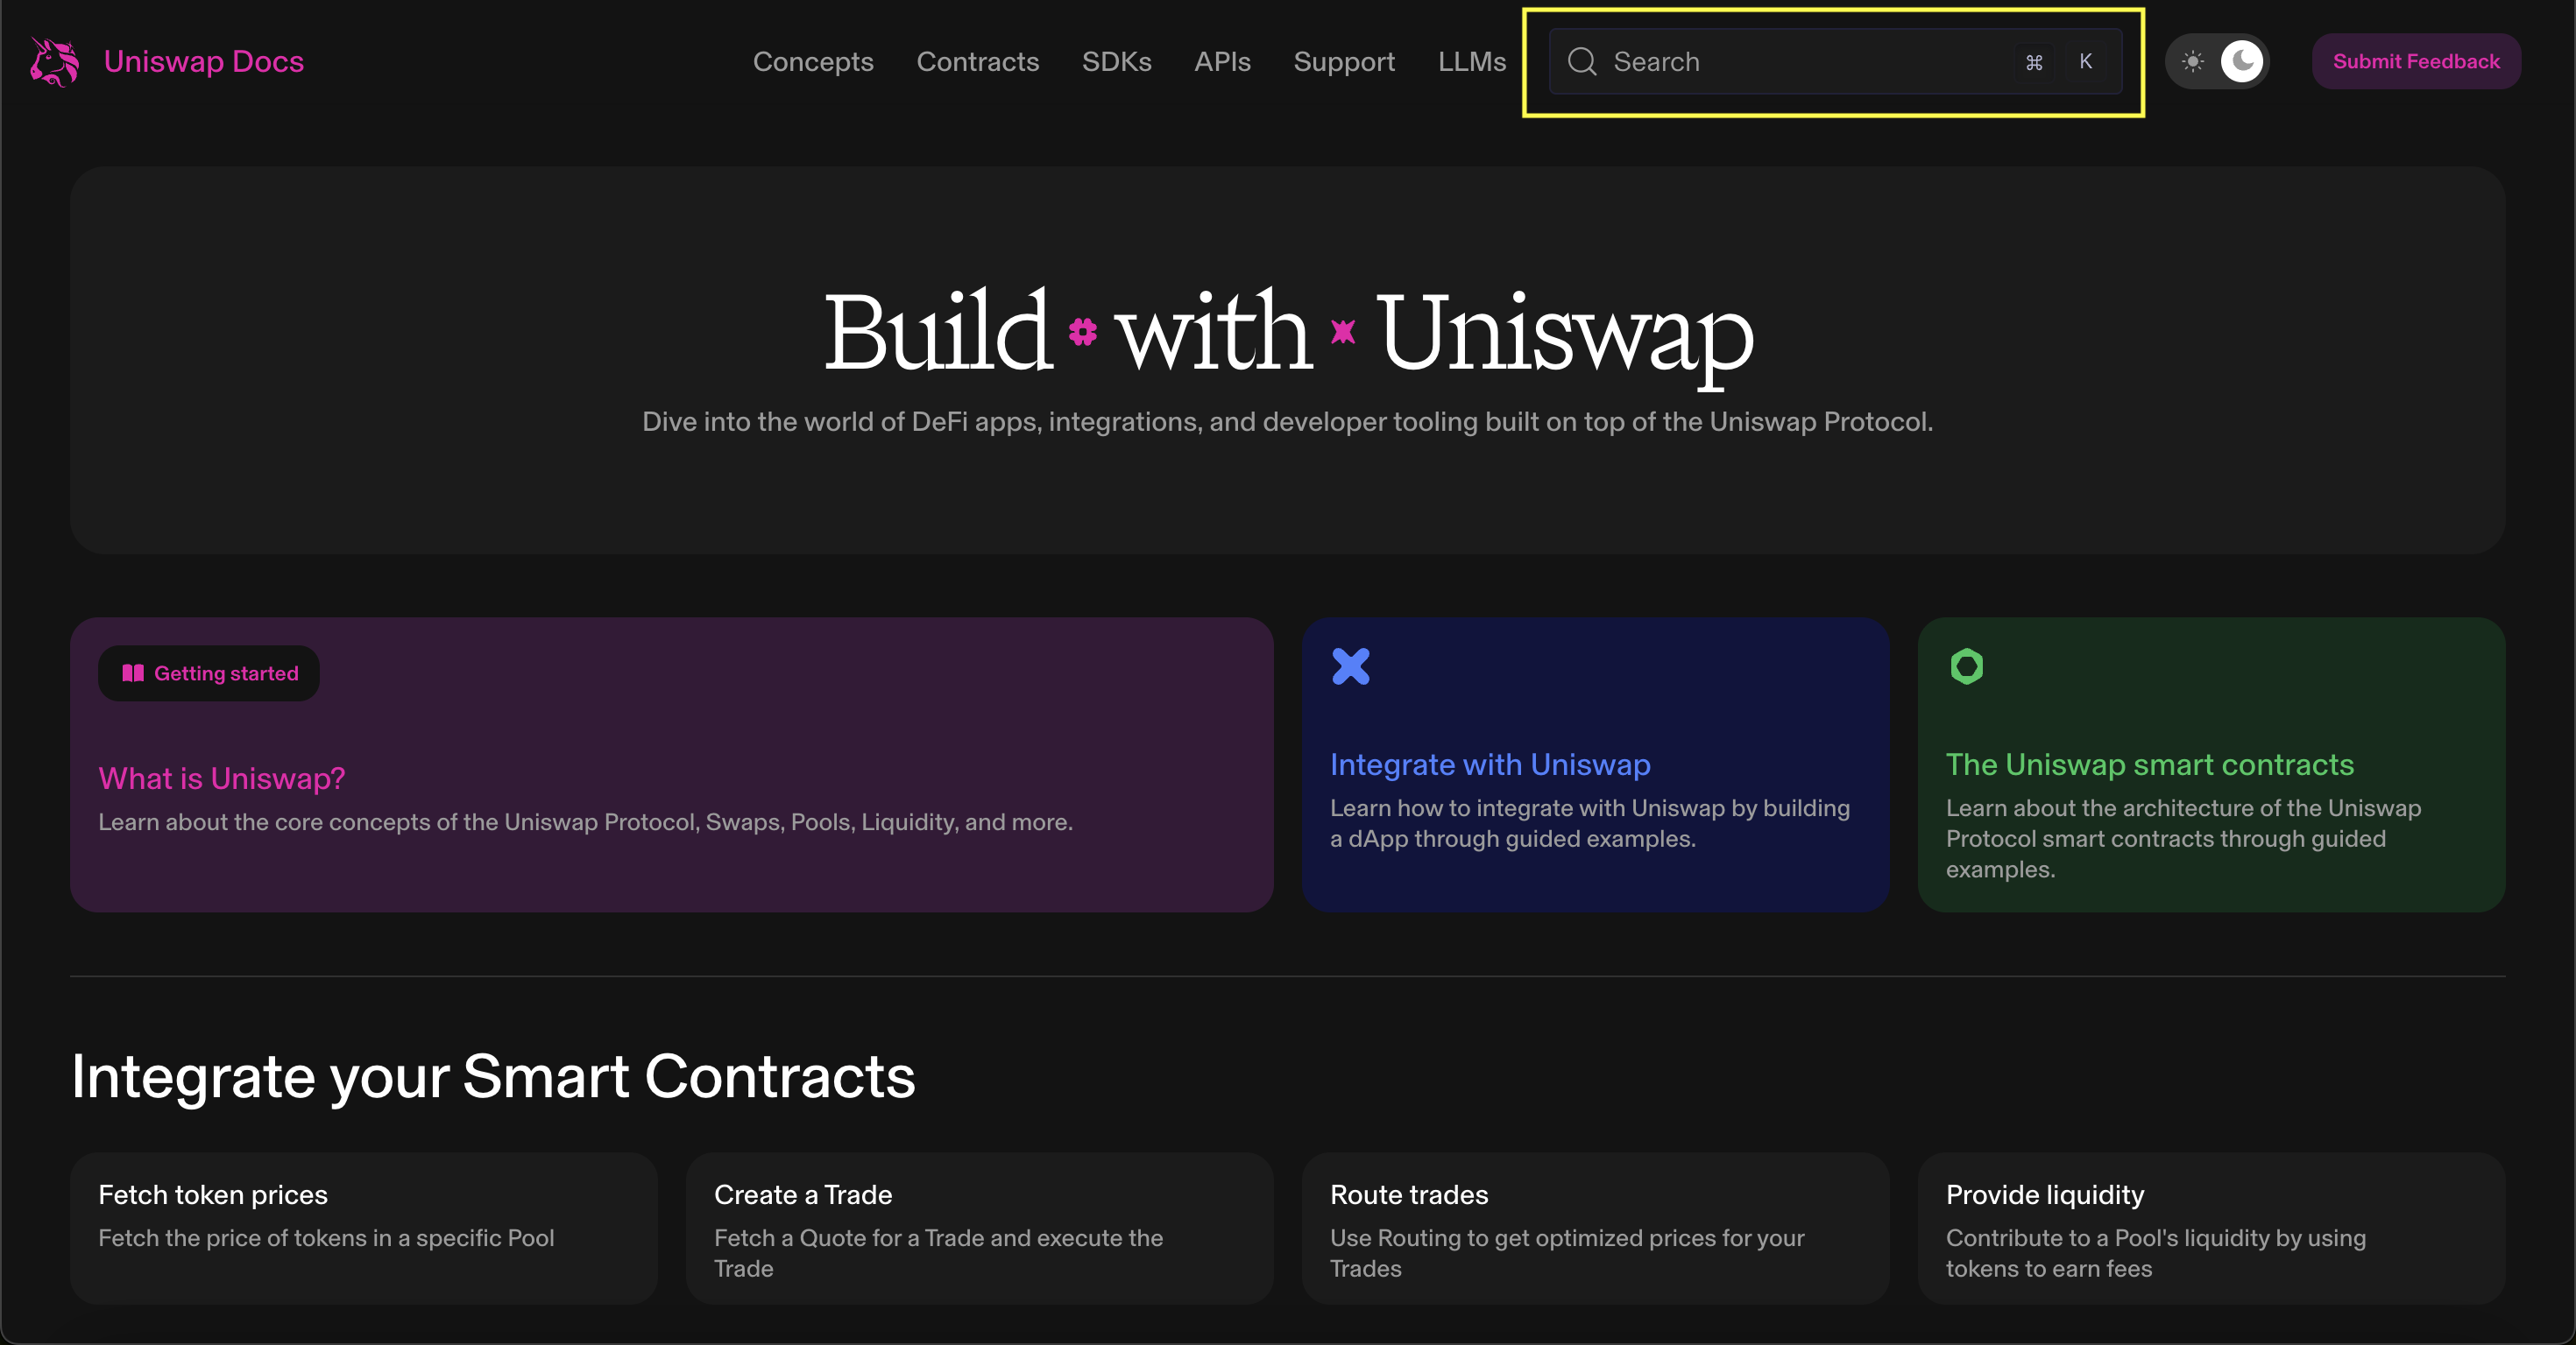Click the green hexagon icon on contracts card

(1966, 666)
